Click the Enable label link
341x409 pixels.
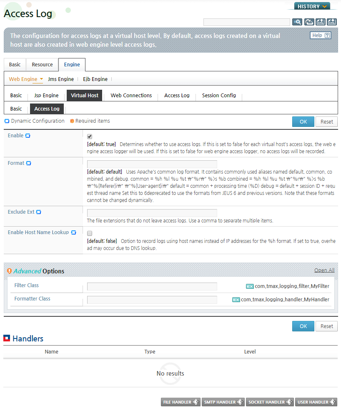point(15,135)
